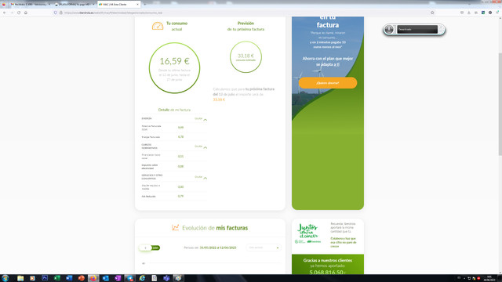The height and width of the screenshot is (282, 502).
Task: Click the browser forward arrow
Action: click(x=12, y=13)
